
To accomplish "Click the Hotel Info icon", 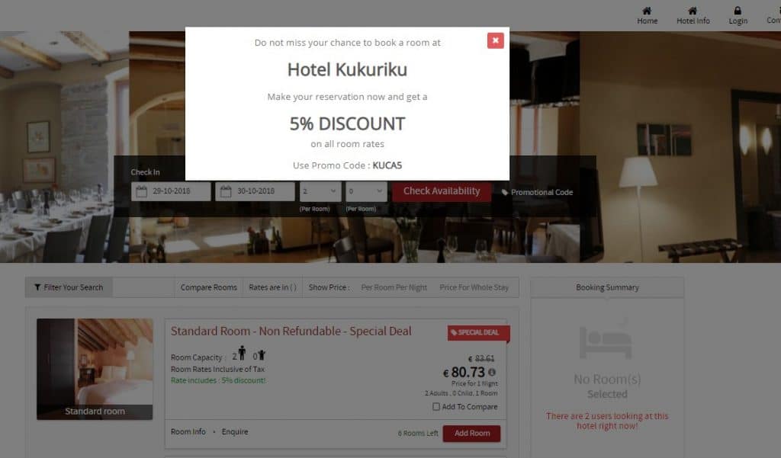I will [693, 11].
